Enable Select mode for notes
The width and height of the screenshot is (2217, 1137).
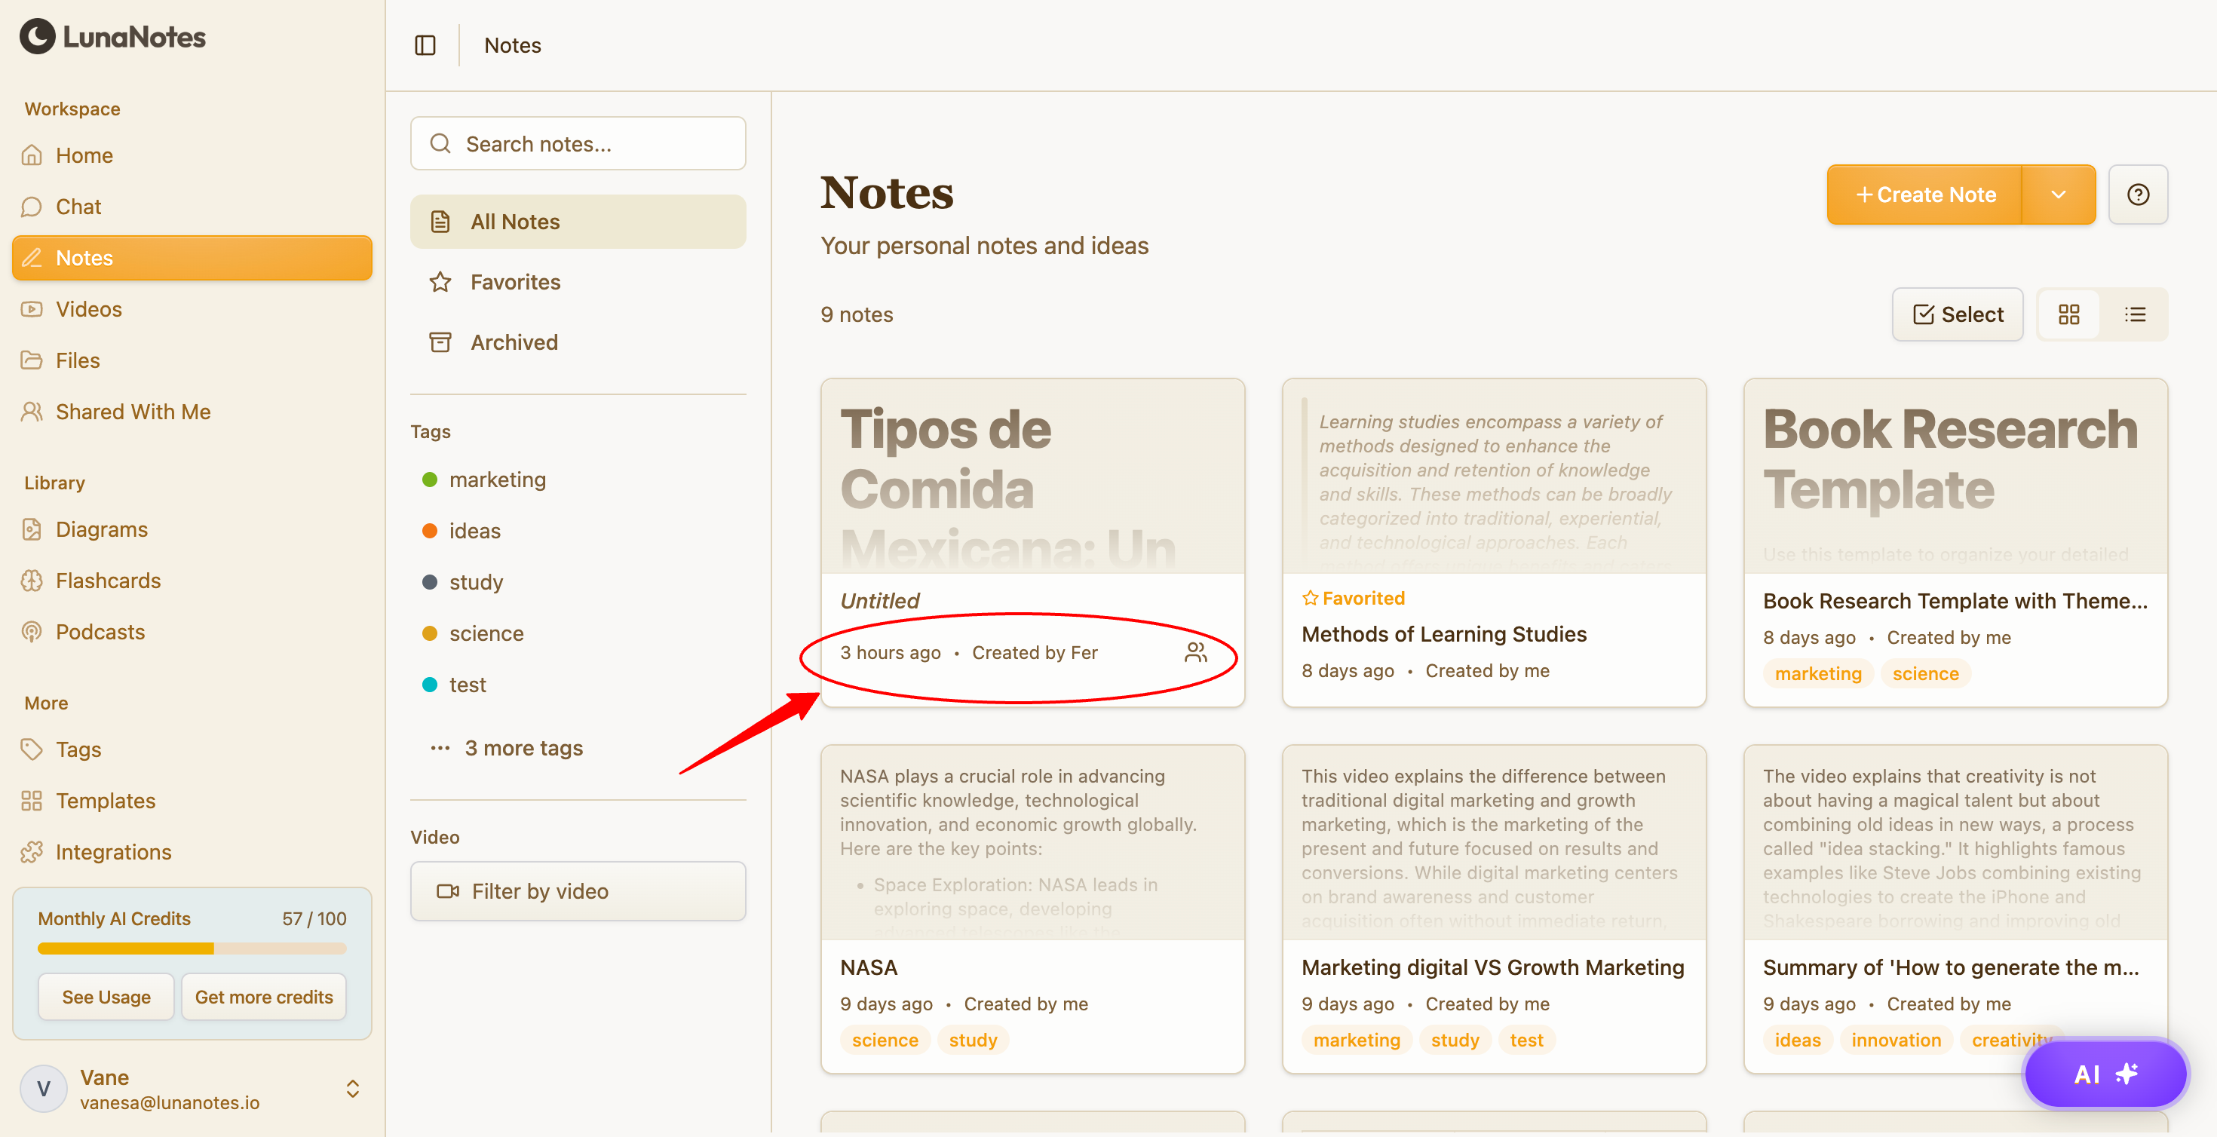pos(1958,314)
